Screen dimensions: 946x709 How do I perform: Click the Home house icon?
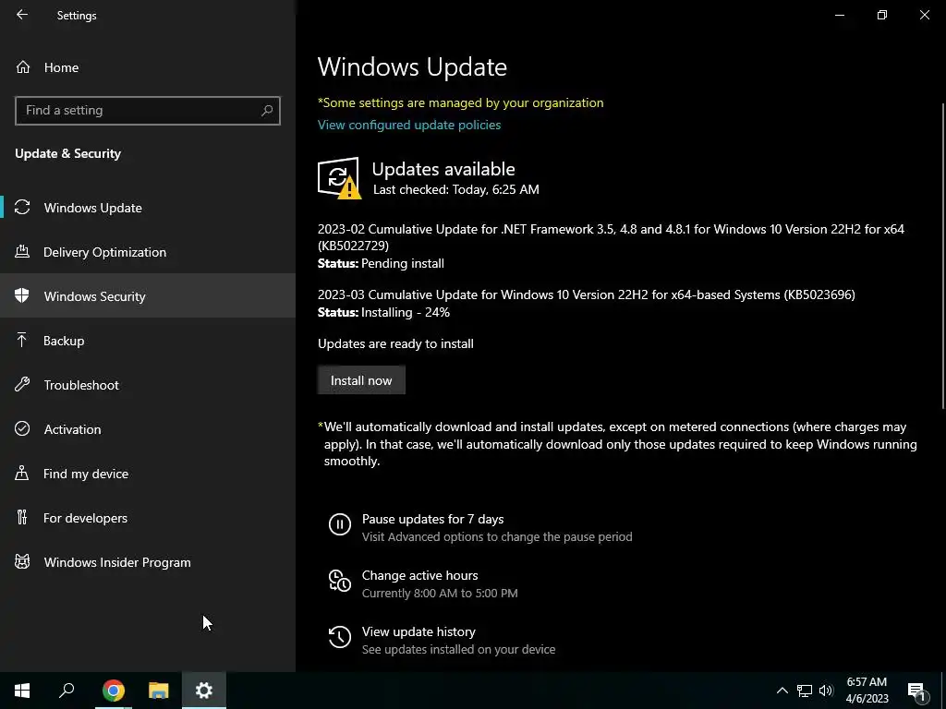click(23, 66)
